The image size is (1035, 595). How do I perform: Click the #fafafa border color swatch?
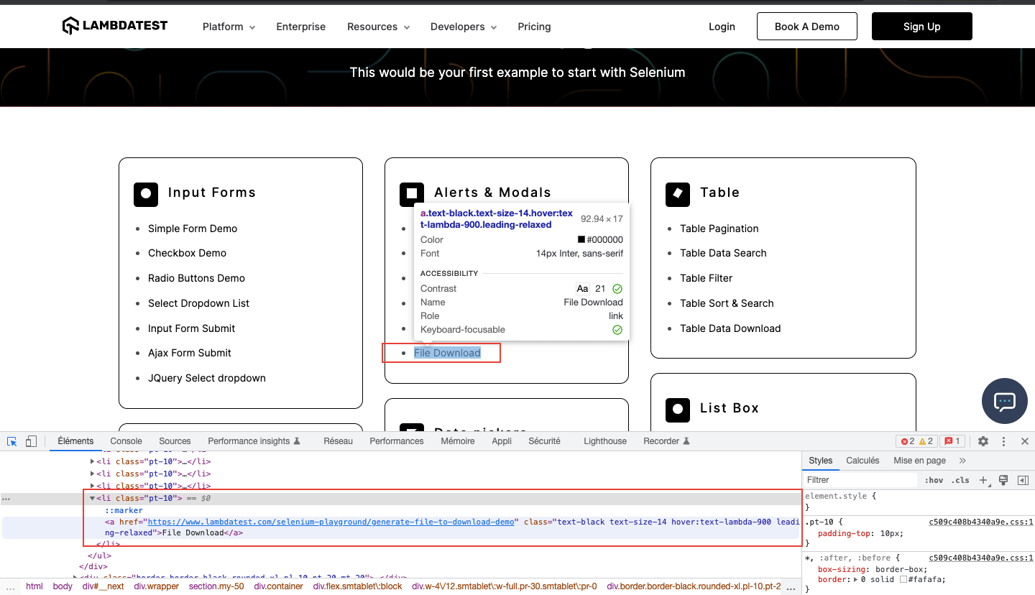(x=903, y=580)
